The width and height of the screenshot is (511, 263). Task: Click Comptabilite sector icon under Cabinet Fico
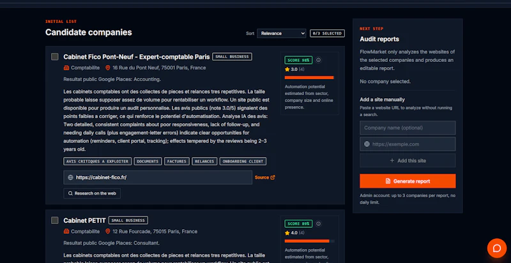66,68
